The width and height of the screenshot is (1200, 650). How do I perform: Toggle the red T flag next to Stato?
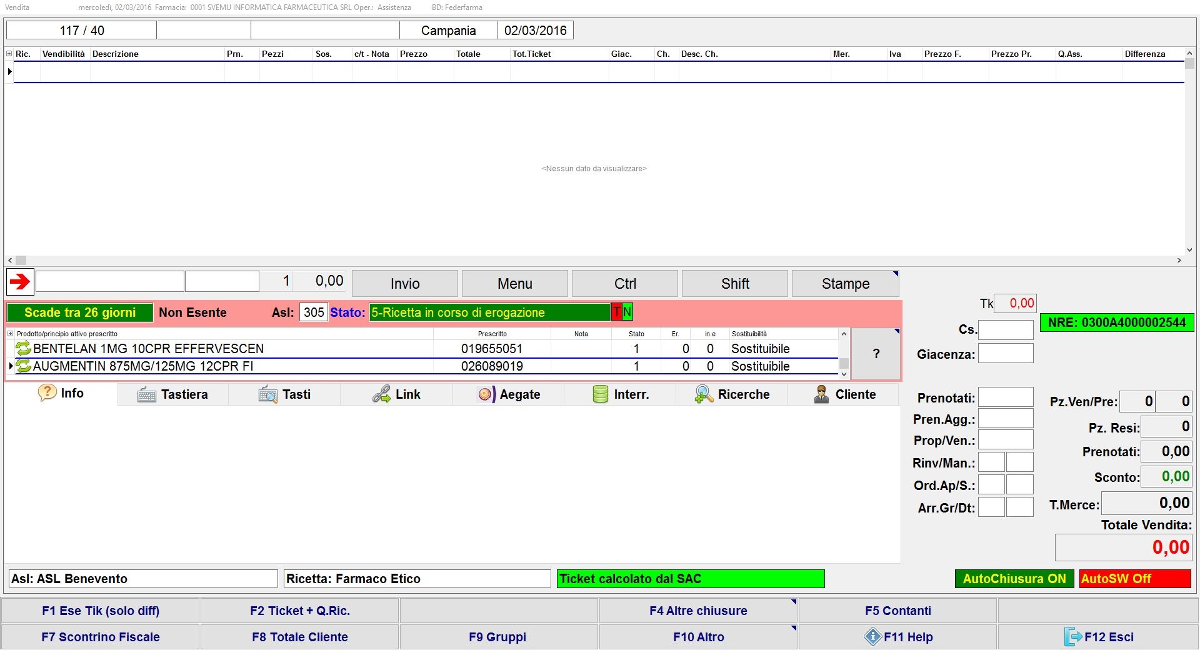coord(617,312)
